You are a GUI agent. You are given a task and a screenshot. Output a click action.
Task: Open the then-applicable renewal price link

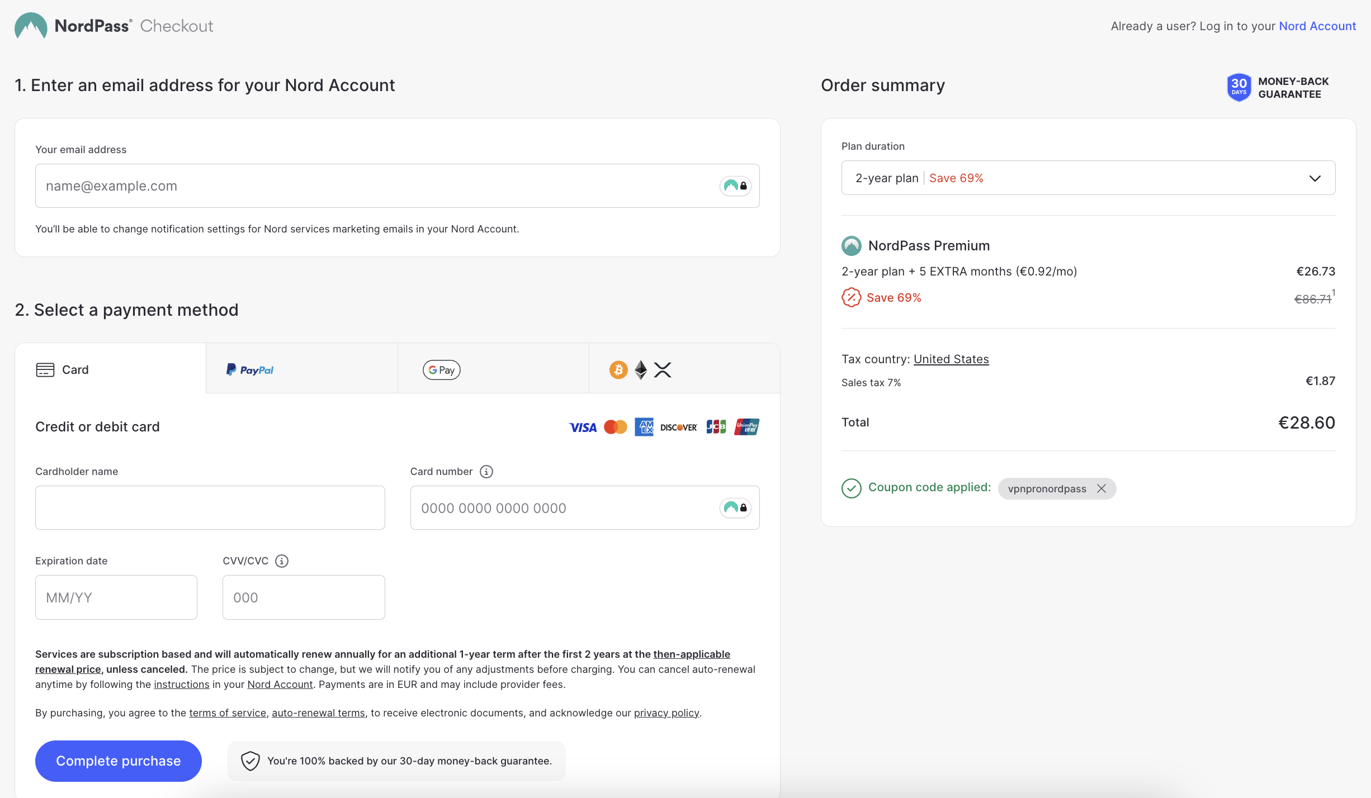pos(692,654)
